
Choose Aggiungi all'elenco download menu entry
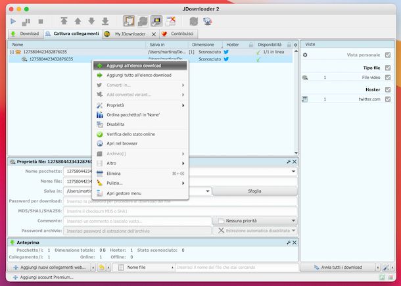[140, 66]
